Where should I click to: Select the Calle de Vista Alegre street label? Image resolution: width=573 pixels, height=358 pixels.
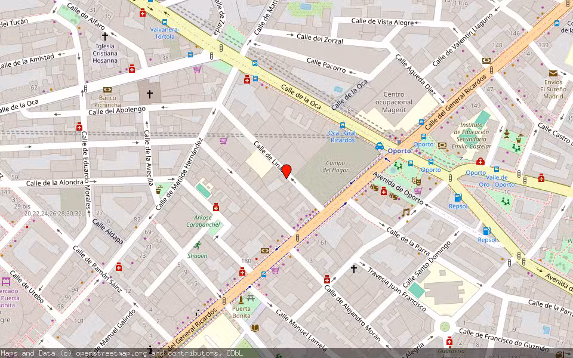tap(383, 22)
